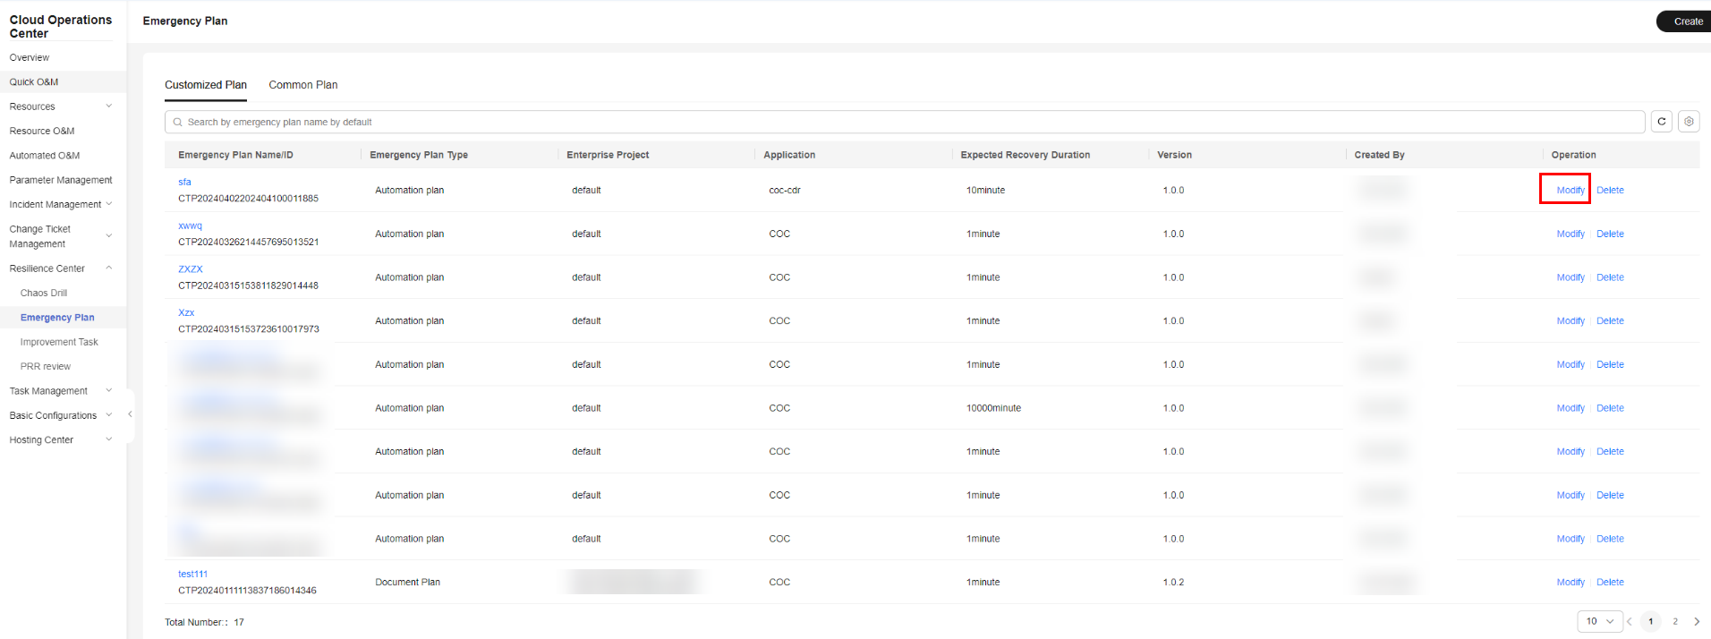
Task: Open the sfa emergency plan link
Action: [x=184, y=182]
